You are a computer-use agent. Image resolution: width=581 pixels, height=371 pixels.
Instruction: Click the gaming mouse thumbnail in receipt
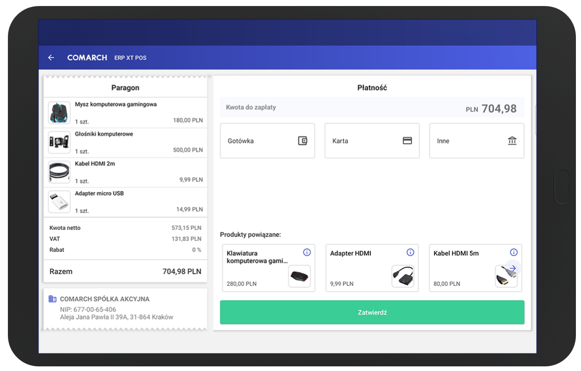[x=59, y=113]
